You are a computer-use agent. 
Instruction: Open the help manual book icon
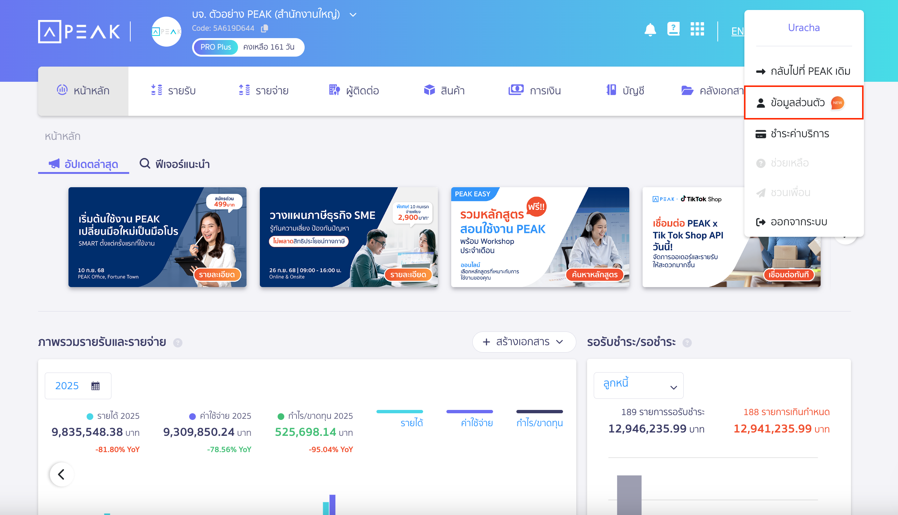pos(673,29)
